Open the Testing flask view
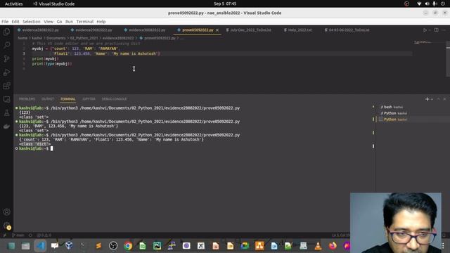The image size is (450, 253). click(x=6, y=112)
